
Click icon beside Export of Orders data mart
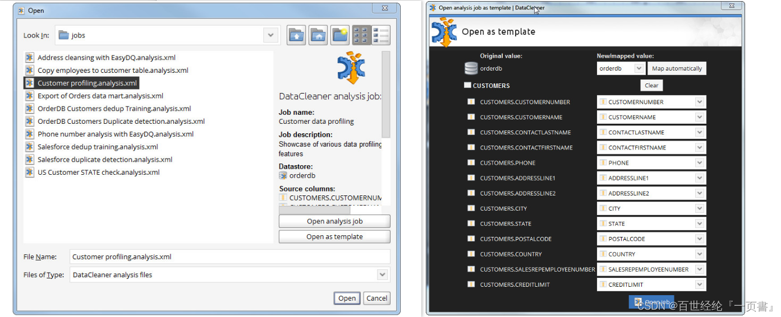tap(30, 96)
